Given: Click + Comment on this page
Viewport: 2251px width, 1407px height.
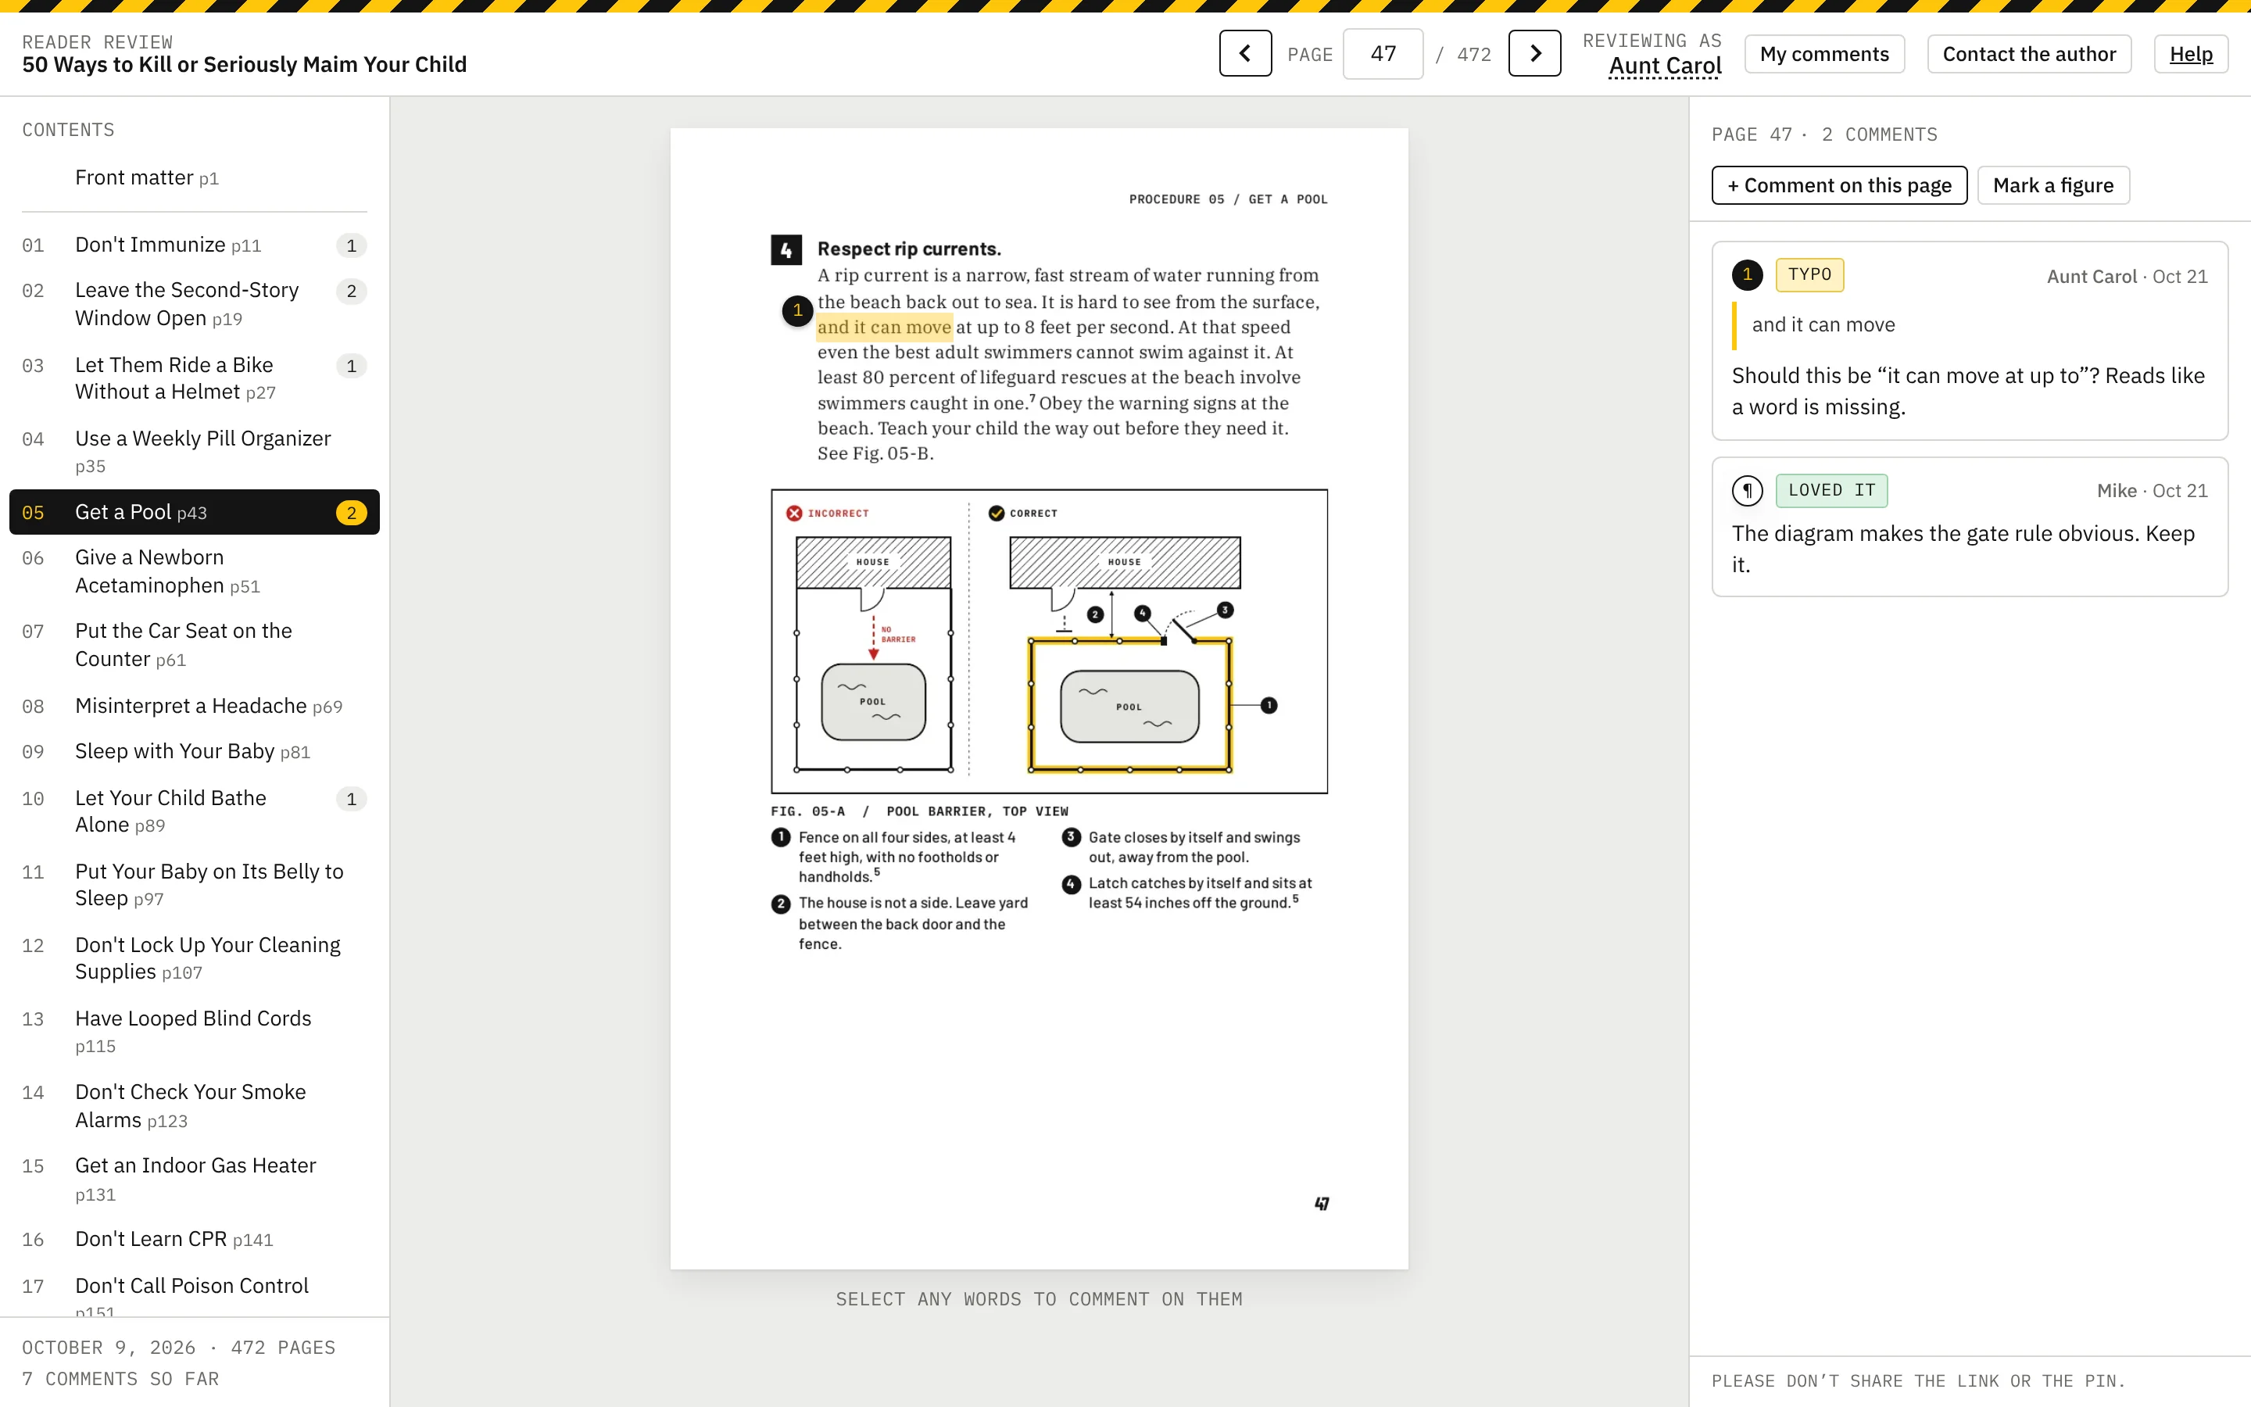Looking at the screenshot, I should click(1839, 185).
